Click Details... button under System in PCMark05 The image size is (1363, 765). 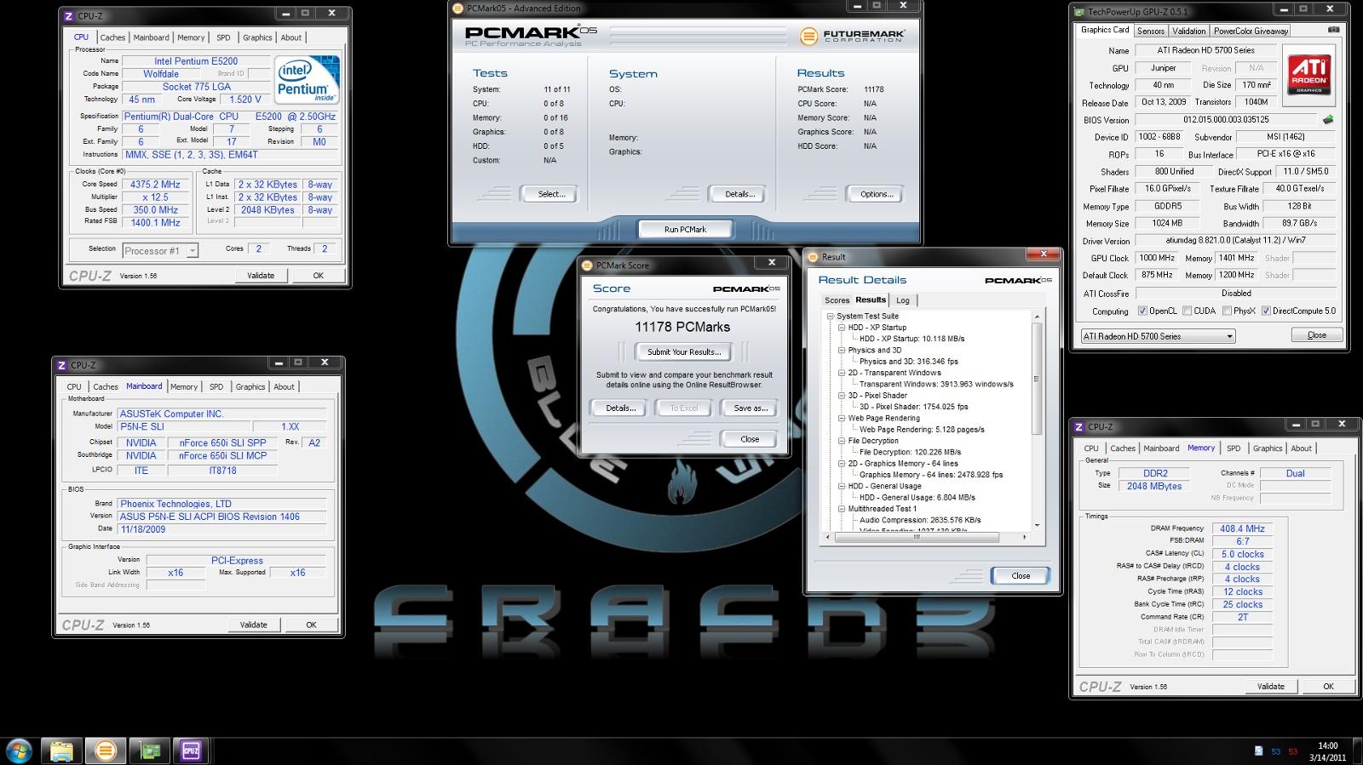pos(739,195)
